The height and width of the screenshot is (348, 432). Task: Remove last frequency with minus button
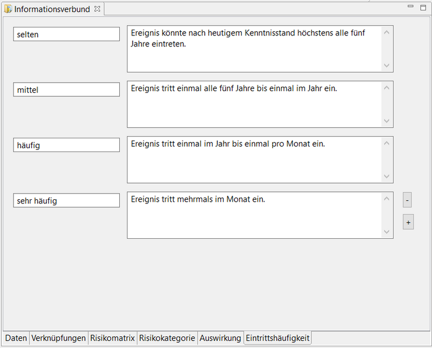[407, 200]
